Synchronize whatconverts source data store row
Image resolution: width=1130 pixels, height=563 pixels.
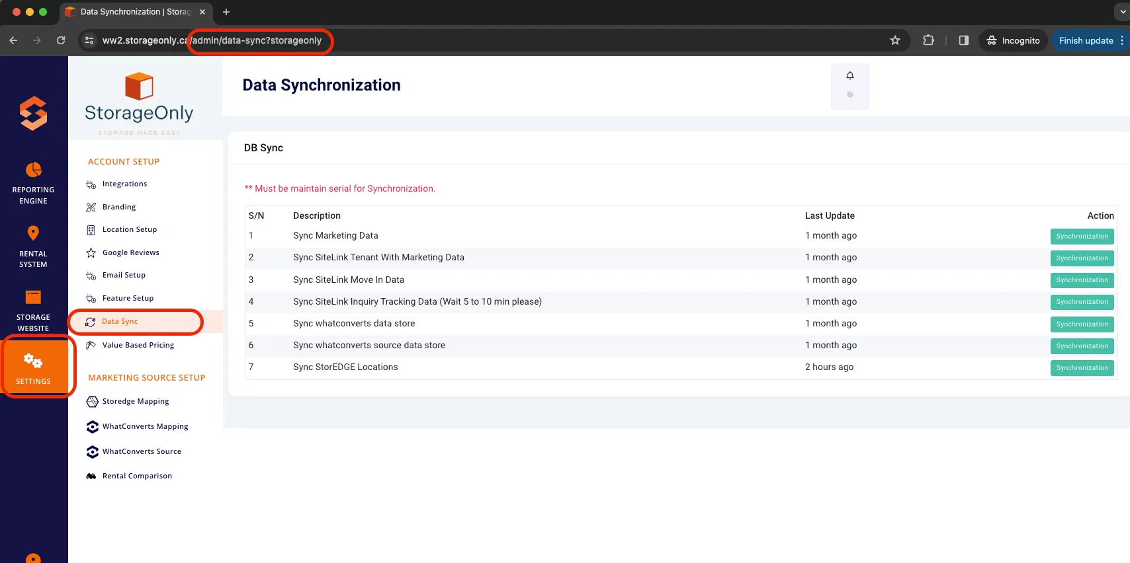[x=1082, y=346]
